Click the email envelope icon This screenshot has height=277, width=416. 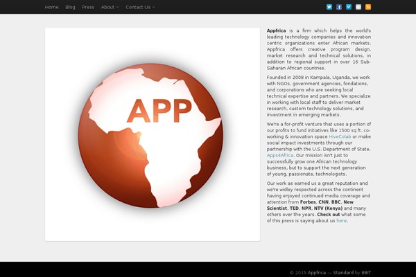point(358,7)
